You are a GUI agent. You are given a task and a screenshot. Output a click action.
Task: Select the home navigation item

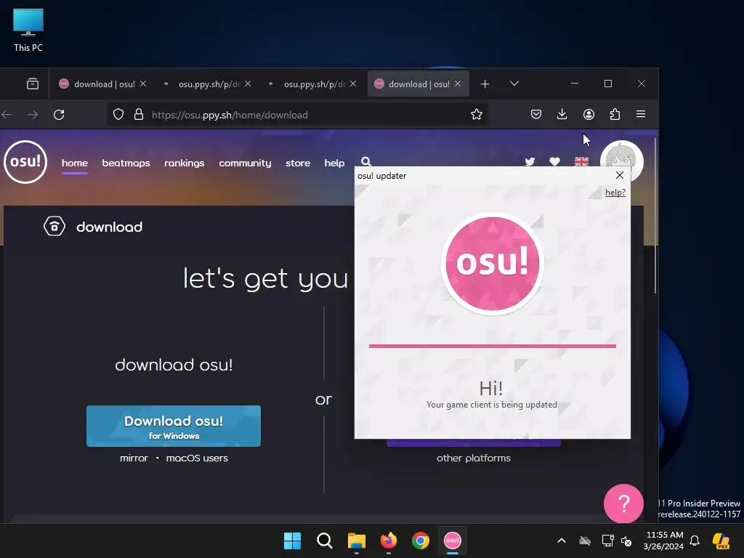coord(75,163)
